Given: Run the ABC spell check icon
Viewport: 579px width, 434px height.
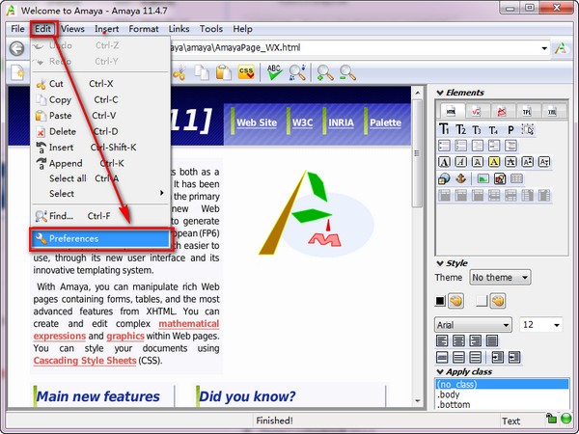Looking at the screenshot, I should point(274,72).
